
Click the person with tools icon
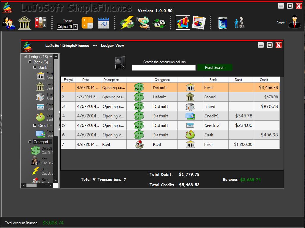[239, 23]
